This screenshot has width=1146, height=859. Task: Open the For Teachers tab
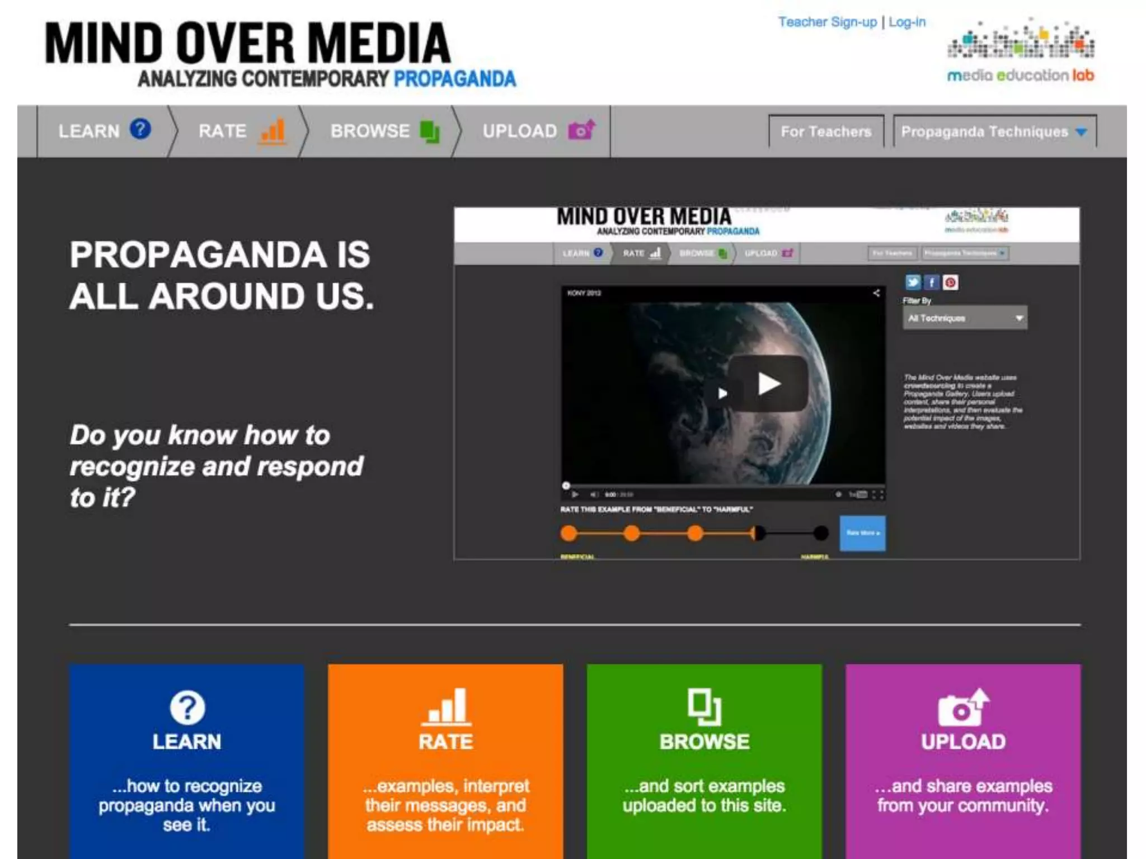(x=826, y=132)
